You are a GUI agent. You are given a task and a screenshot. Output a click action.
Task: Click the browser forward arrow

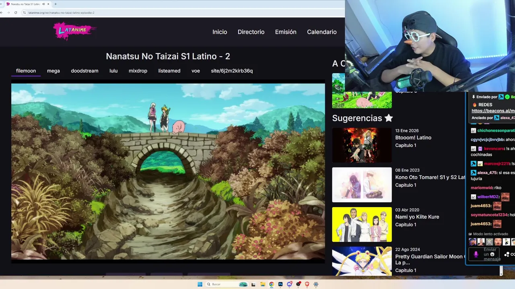(x=8, y=12)
